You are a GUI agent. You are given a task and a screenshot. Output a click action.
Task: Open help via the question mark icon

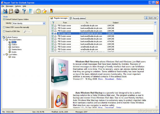38,11
